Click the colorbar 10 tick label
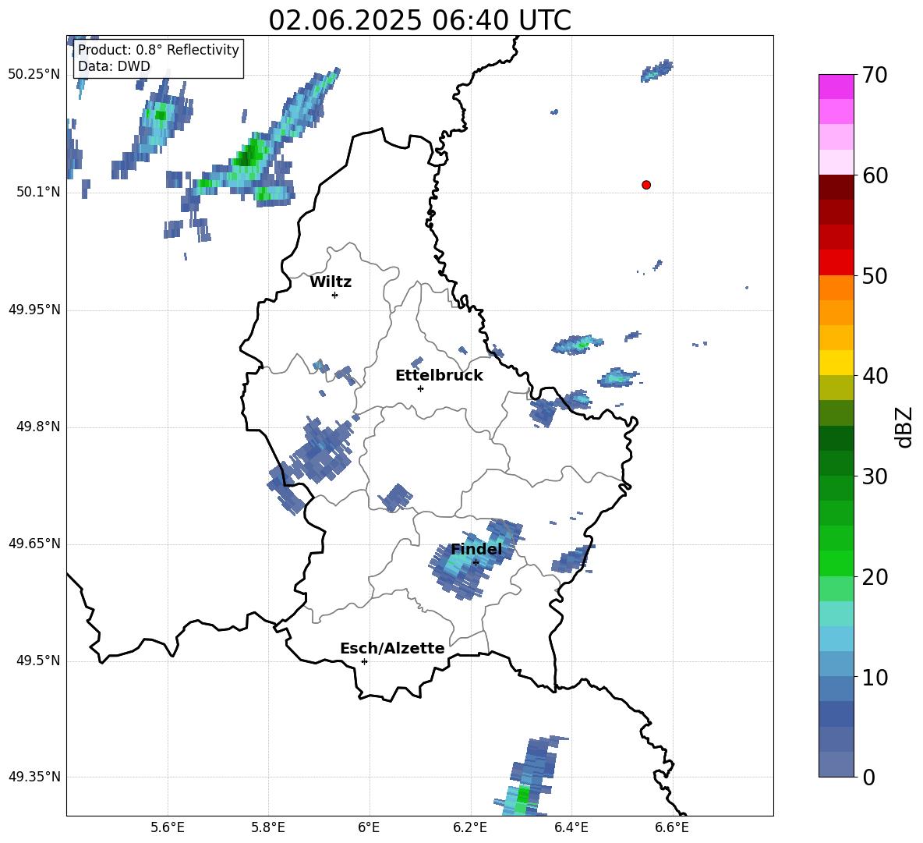Screen dimensions: 923x843 coord(875,677)
